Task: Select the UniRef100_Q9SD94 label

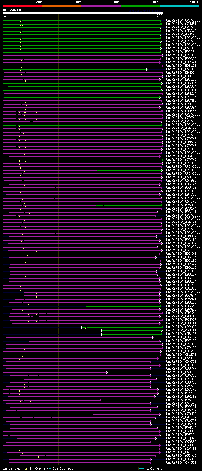Action: point(181,108)
